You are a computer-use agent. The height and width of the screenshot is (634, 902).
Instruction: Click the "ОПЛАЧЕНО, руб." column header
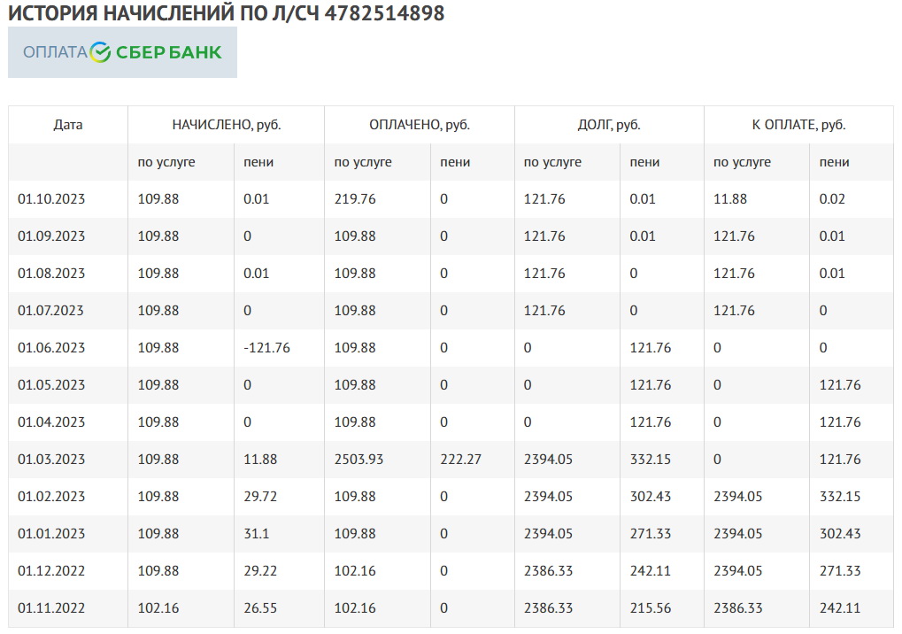[x=419, y=125]
